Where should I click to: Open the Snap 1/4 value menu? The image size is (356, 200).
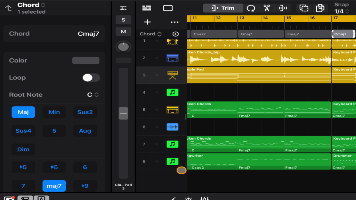[341, 11]
